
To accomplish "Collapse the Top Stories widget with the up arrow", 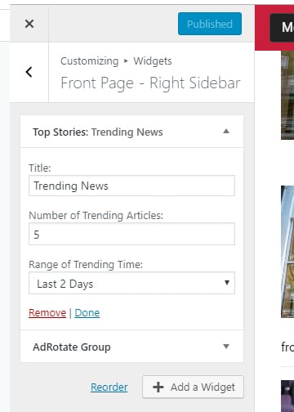I will pos(226,132).
